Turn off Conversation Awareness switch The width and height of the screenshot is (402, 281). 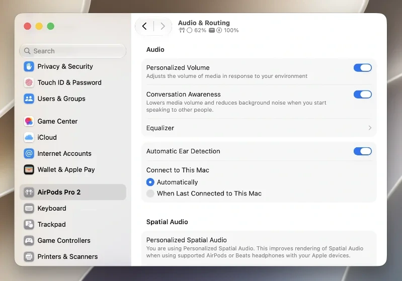pyautogui.click(x=363, y=95)
